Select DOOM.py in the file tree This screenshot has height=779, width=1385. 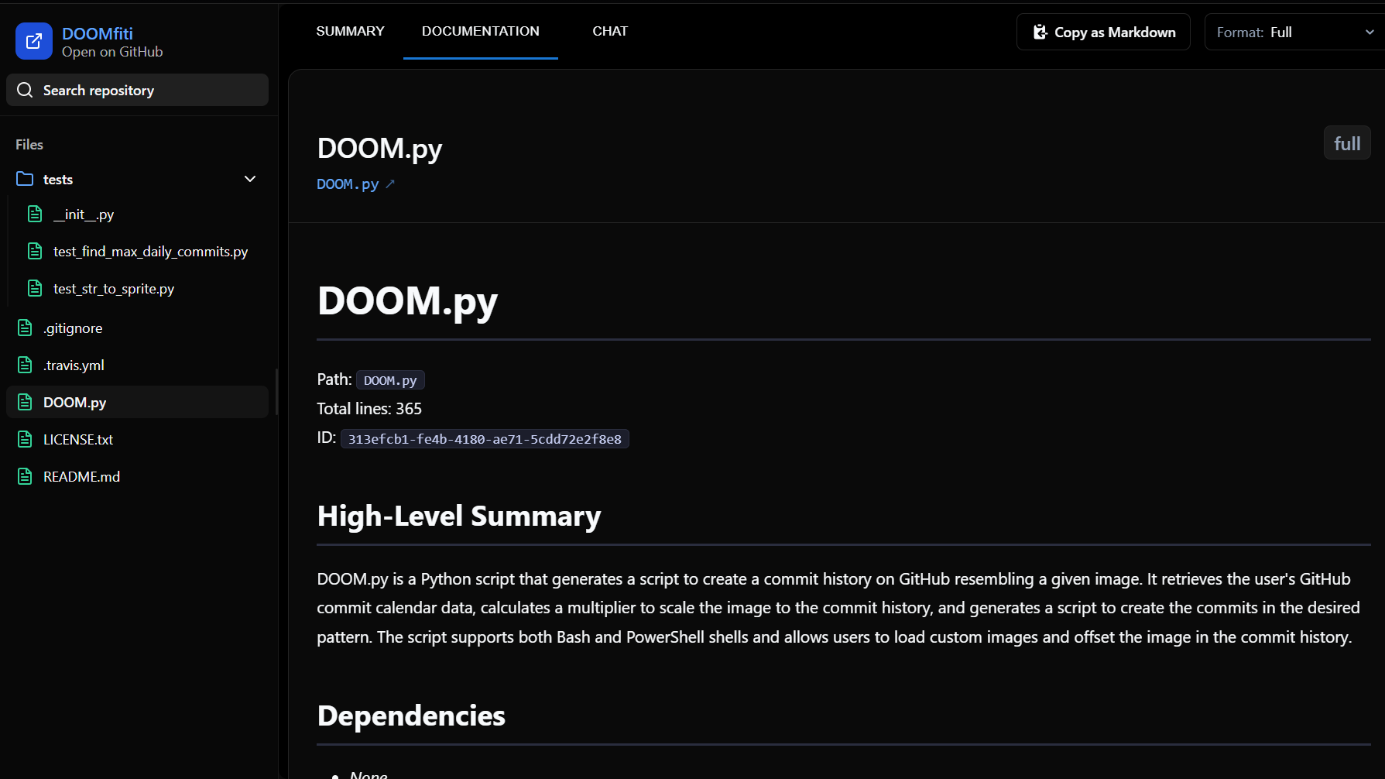point(138,402)
